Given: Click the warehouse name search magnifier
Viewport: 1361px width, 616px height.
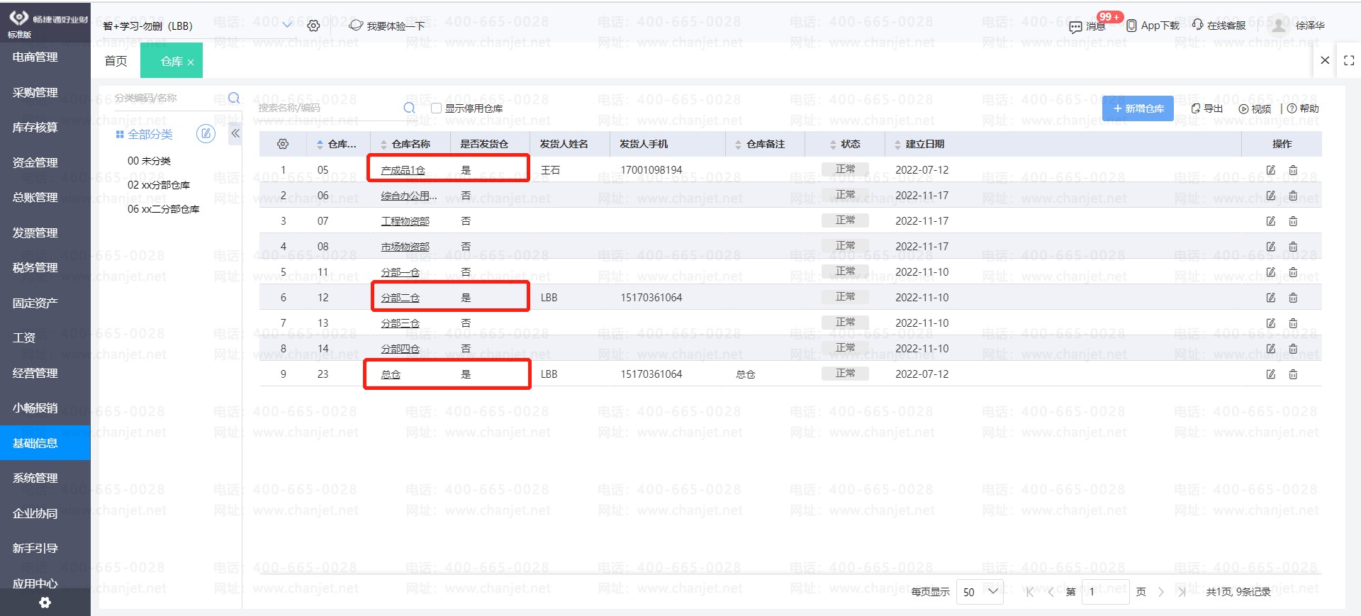Looking at the screenshot, I should [409, 108].
